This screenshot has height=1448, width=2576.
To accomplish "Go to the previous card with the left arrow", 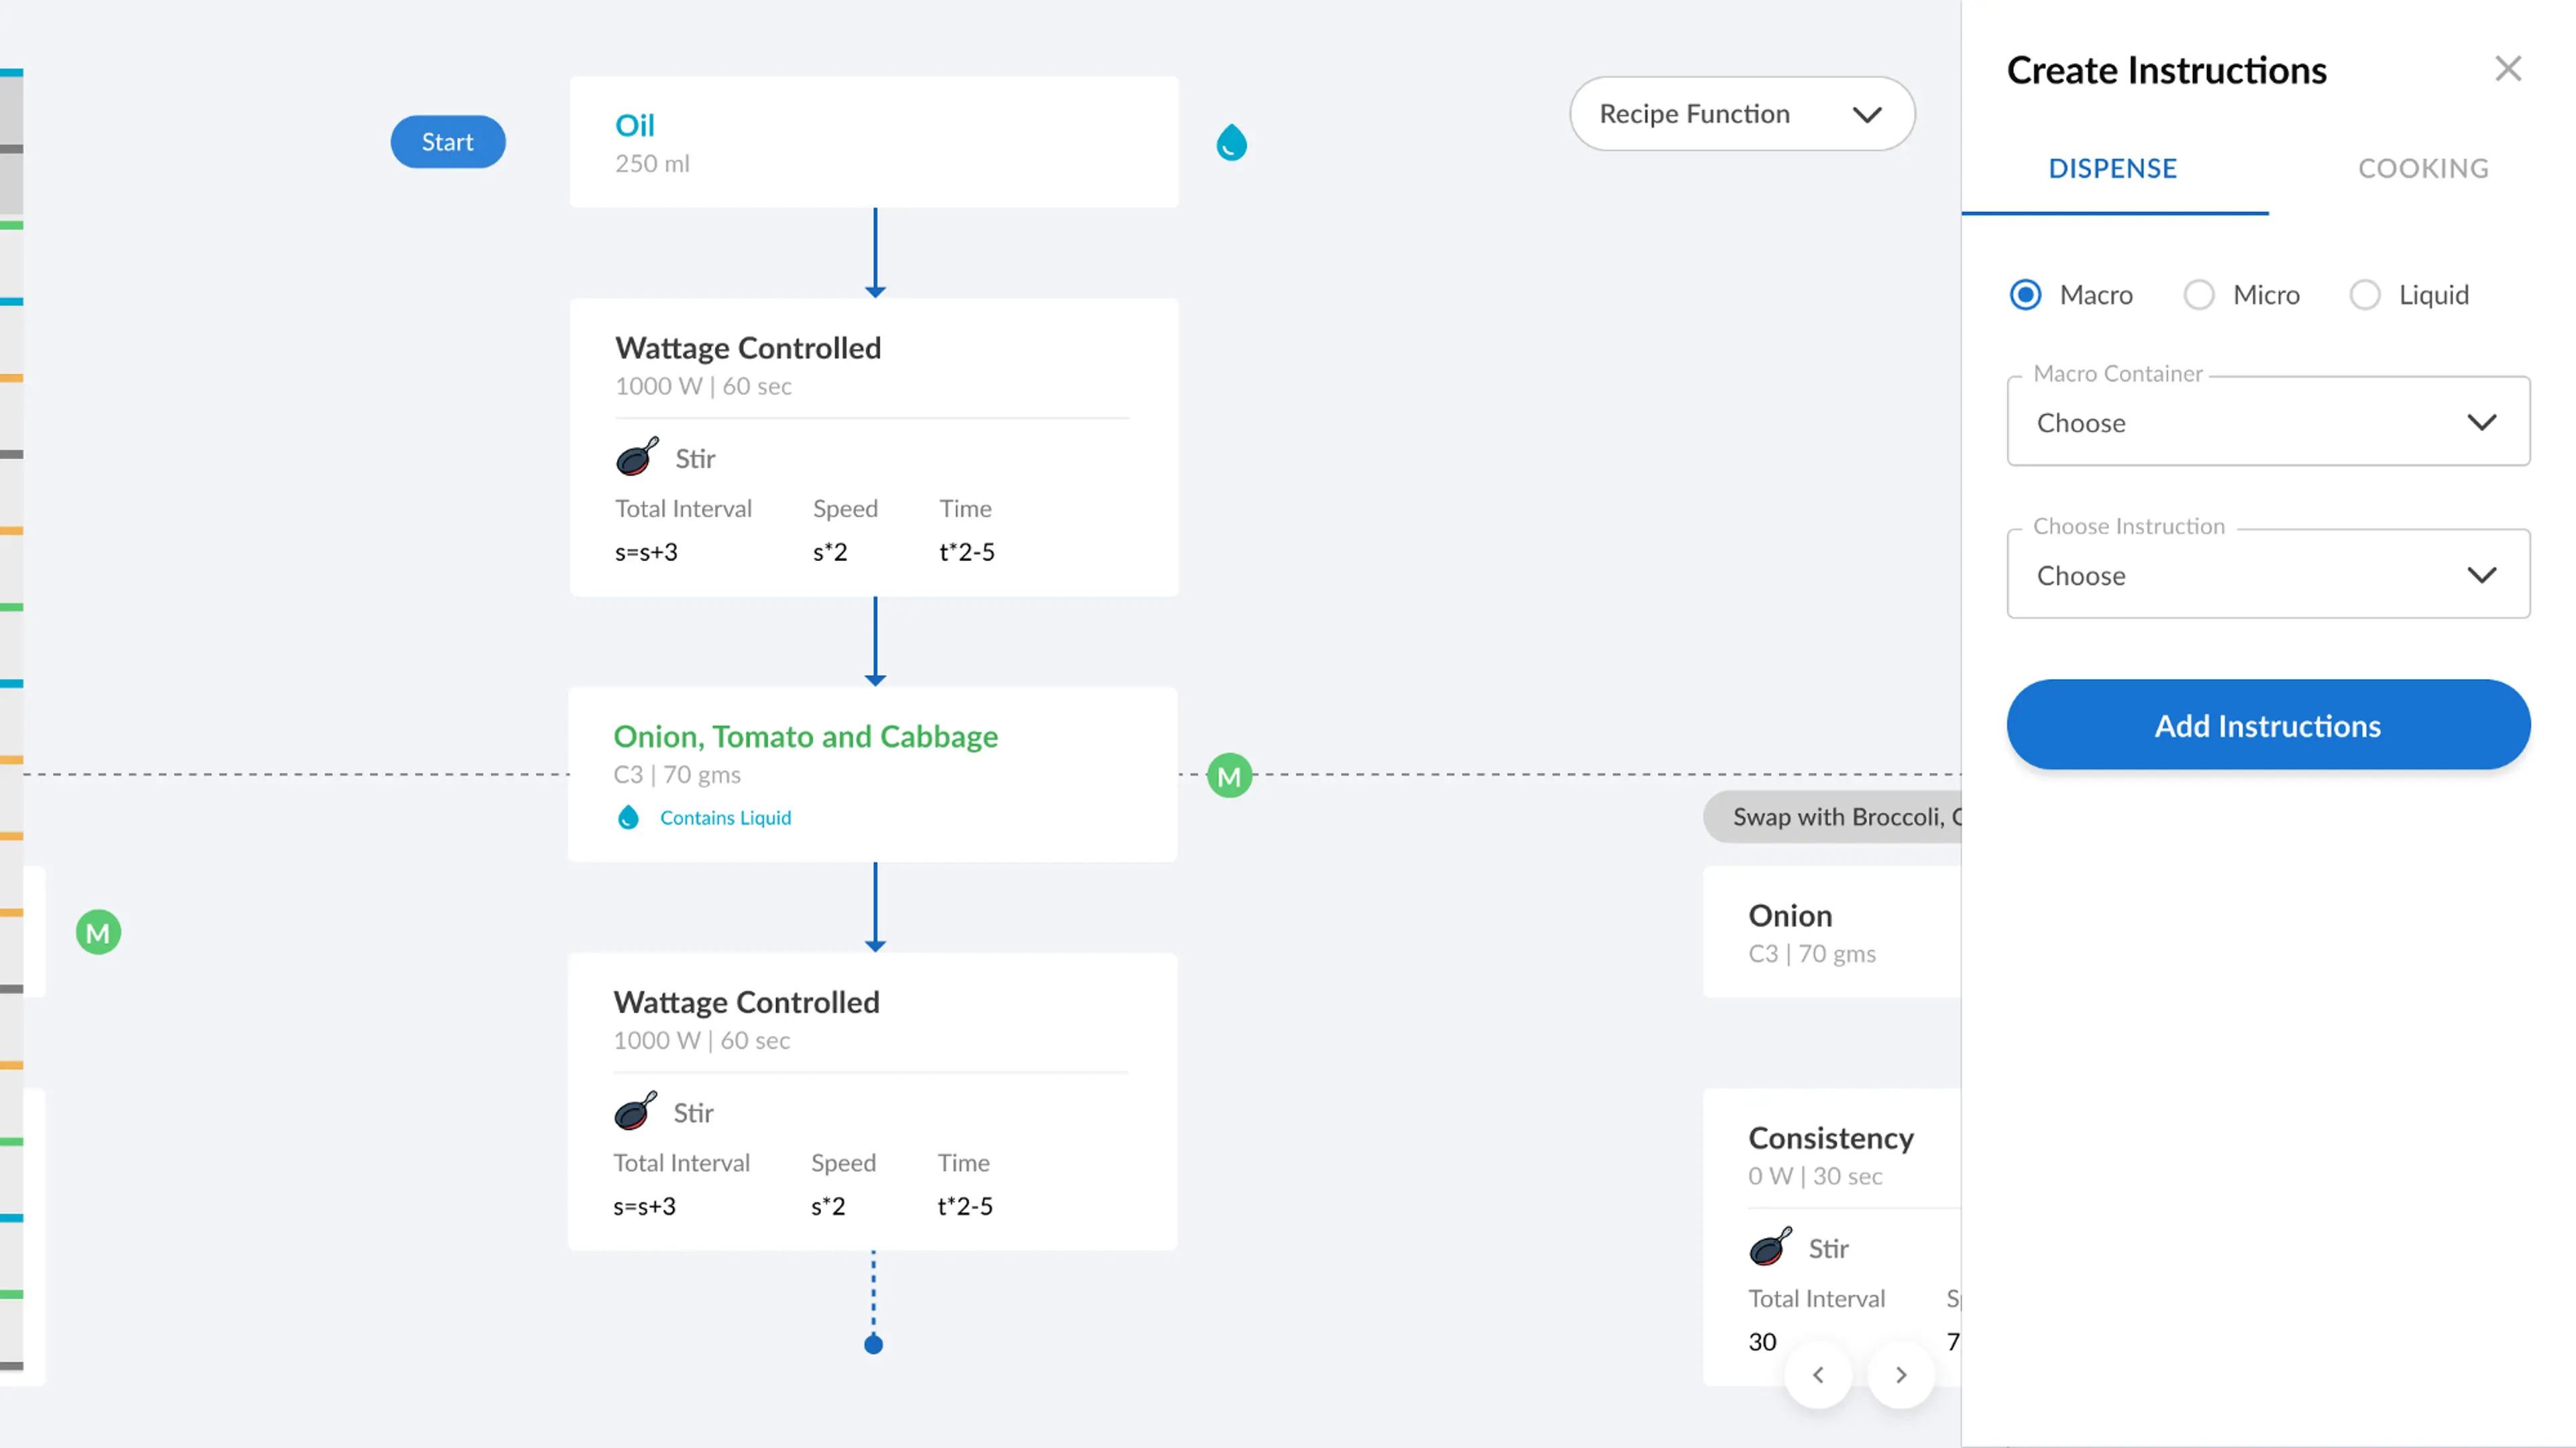I will click(1818, 1375).
